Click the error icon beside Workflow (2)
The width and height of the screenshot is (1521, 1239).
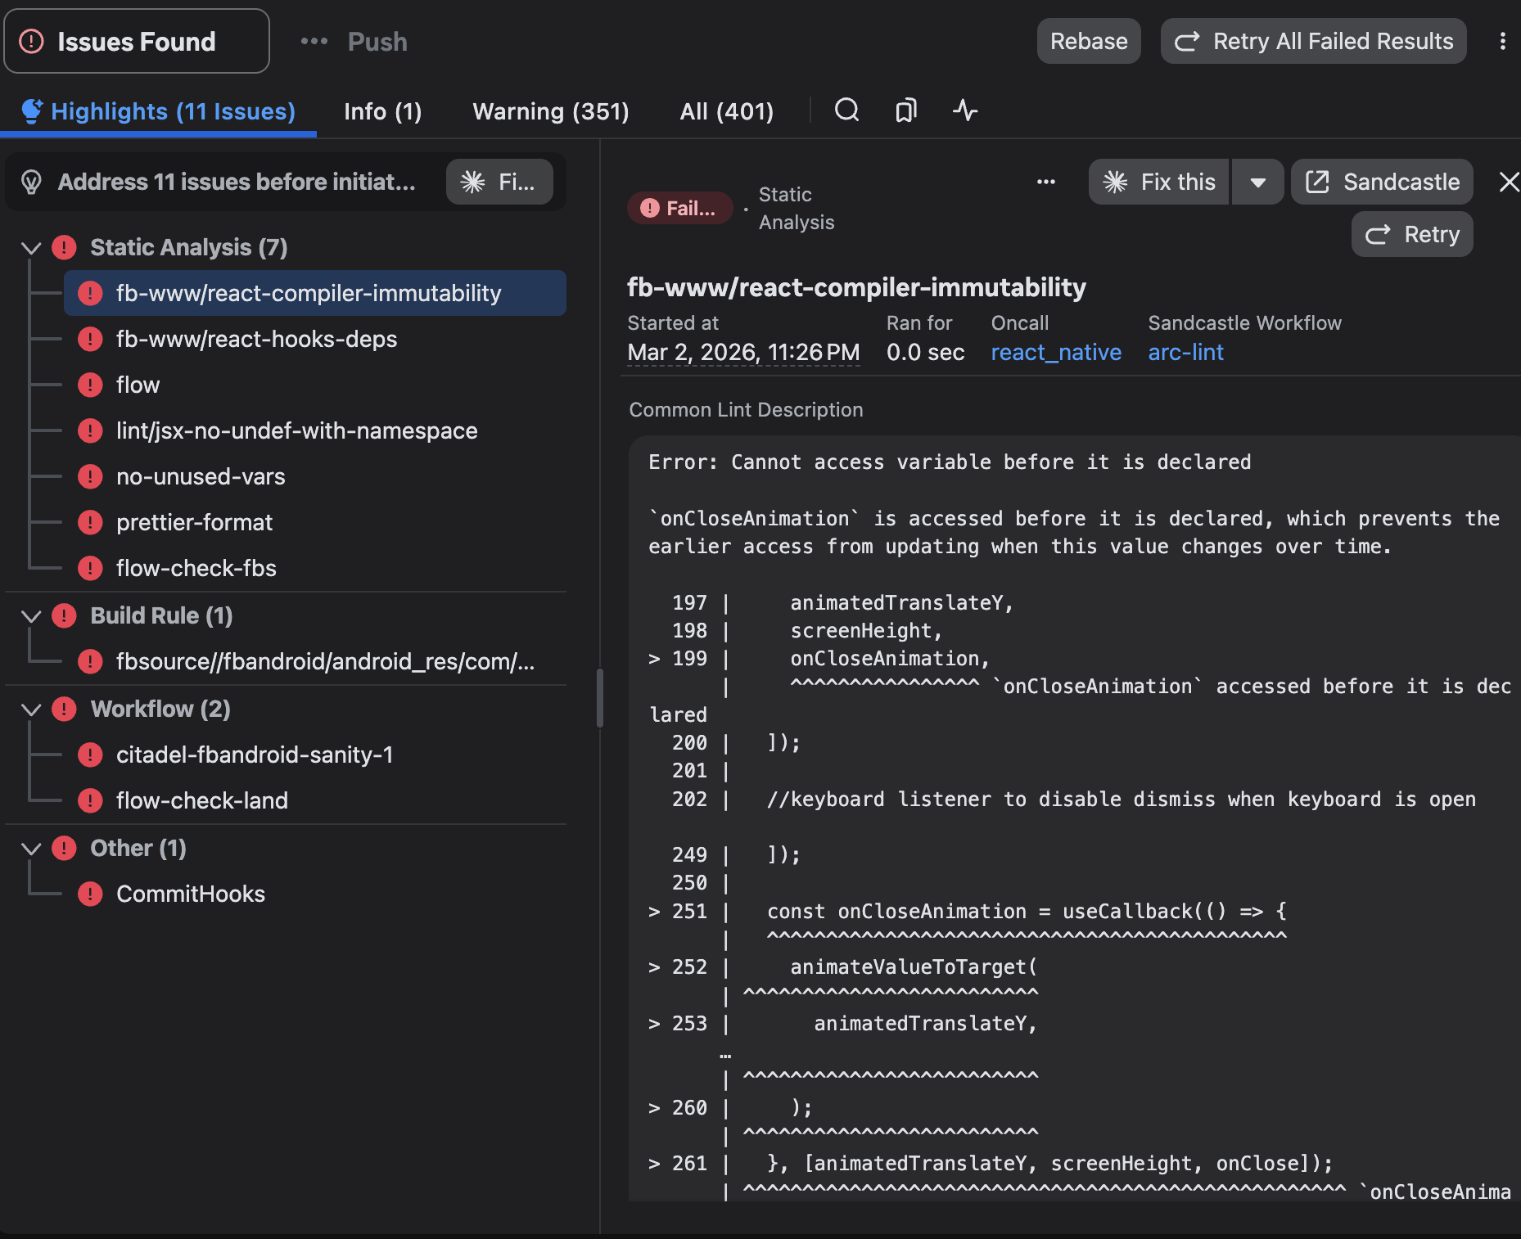click(x=64, y=709)
